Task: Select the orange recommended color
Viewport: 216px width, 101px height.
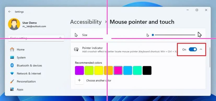Action: point(108,70)
